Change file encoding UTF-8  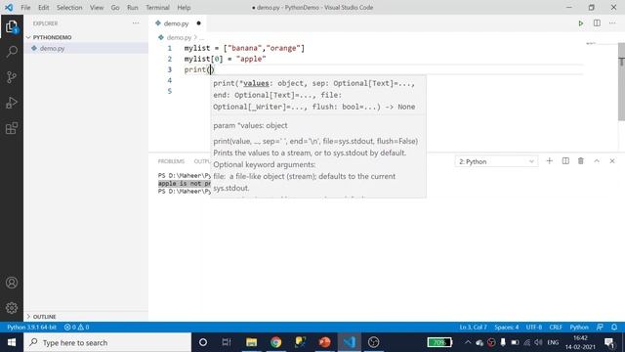click(x=534, y=327)
